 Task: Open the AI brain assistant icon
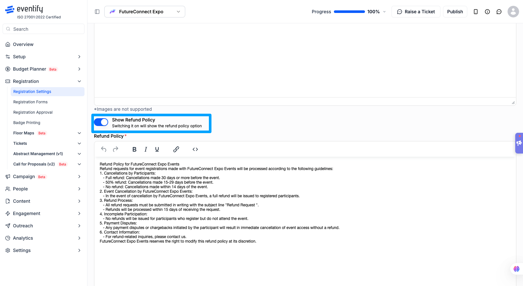(517, 269)
